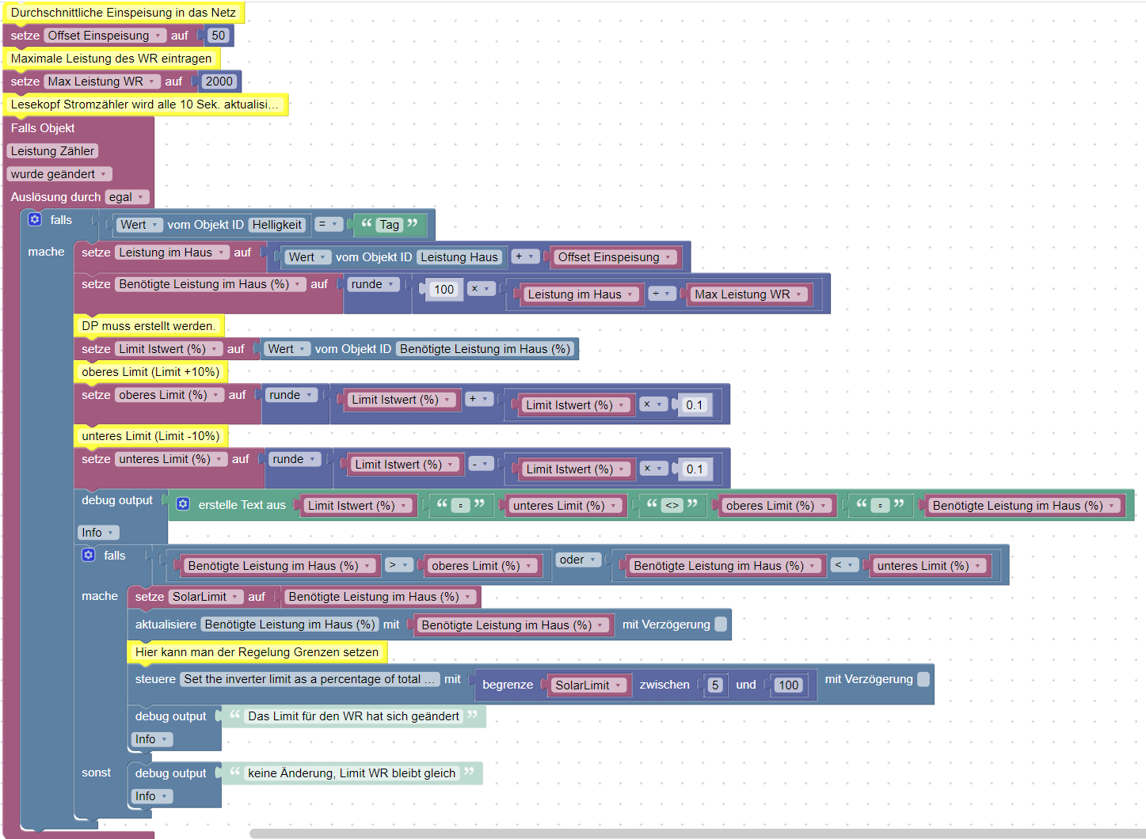Open Info dropdown under 'keine Änderung' debug output
Screen dimensions: 1146x839
[151, 796]
